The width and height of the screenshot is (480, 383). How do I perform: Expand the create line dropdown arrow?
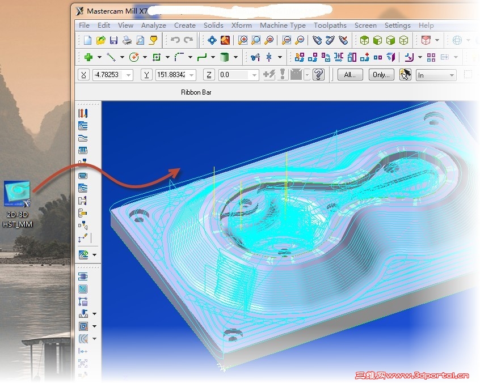pyautogui.click(x=122, y=57)
